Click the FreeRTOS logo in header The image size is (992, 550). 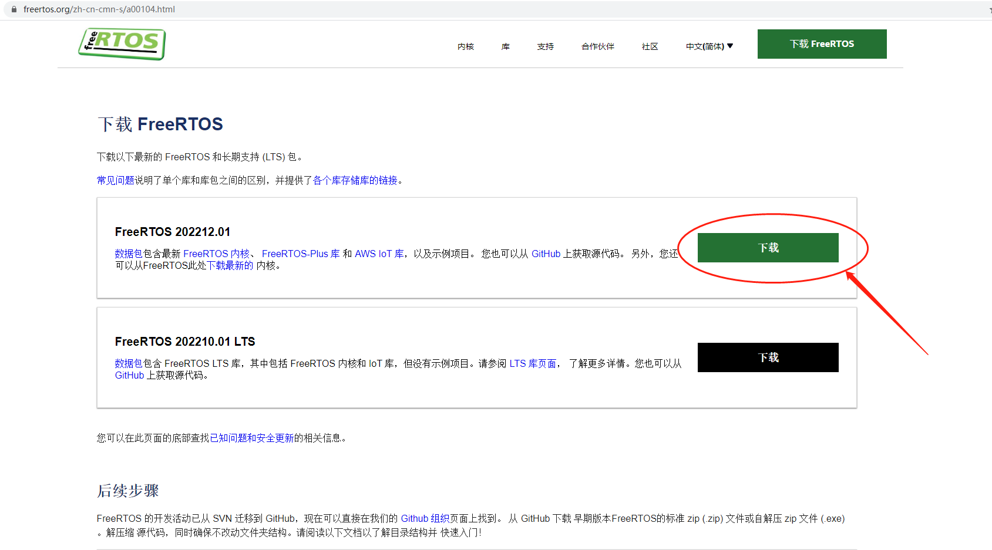[x=122, y=44]
